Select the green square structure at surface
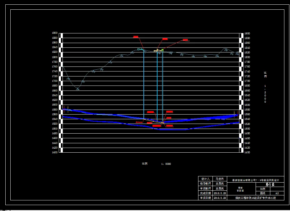 click(162, 50)
